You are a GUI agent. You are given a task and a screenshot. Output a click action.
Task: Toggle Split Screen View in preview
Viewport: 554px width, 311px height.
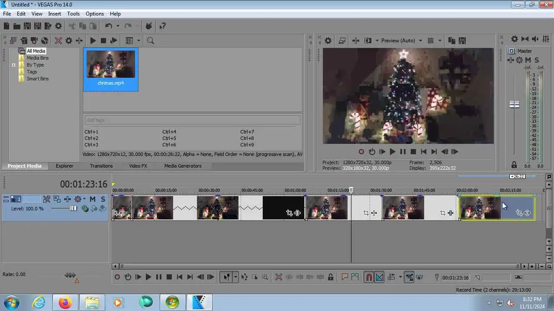pos(368,41)
